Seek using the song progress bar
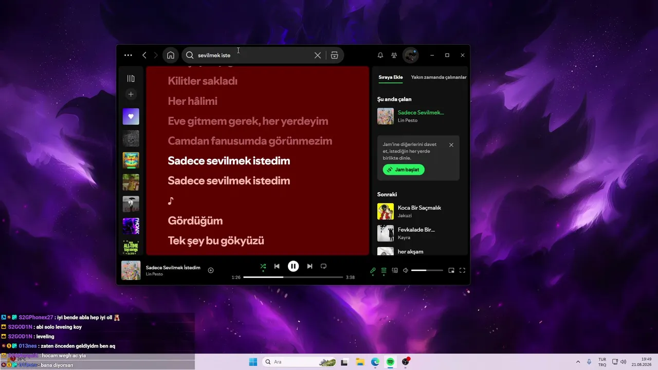This screenshot has width=658, height=370. click(293, 277)
